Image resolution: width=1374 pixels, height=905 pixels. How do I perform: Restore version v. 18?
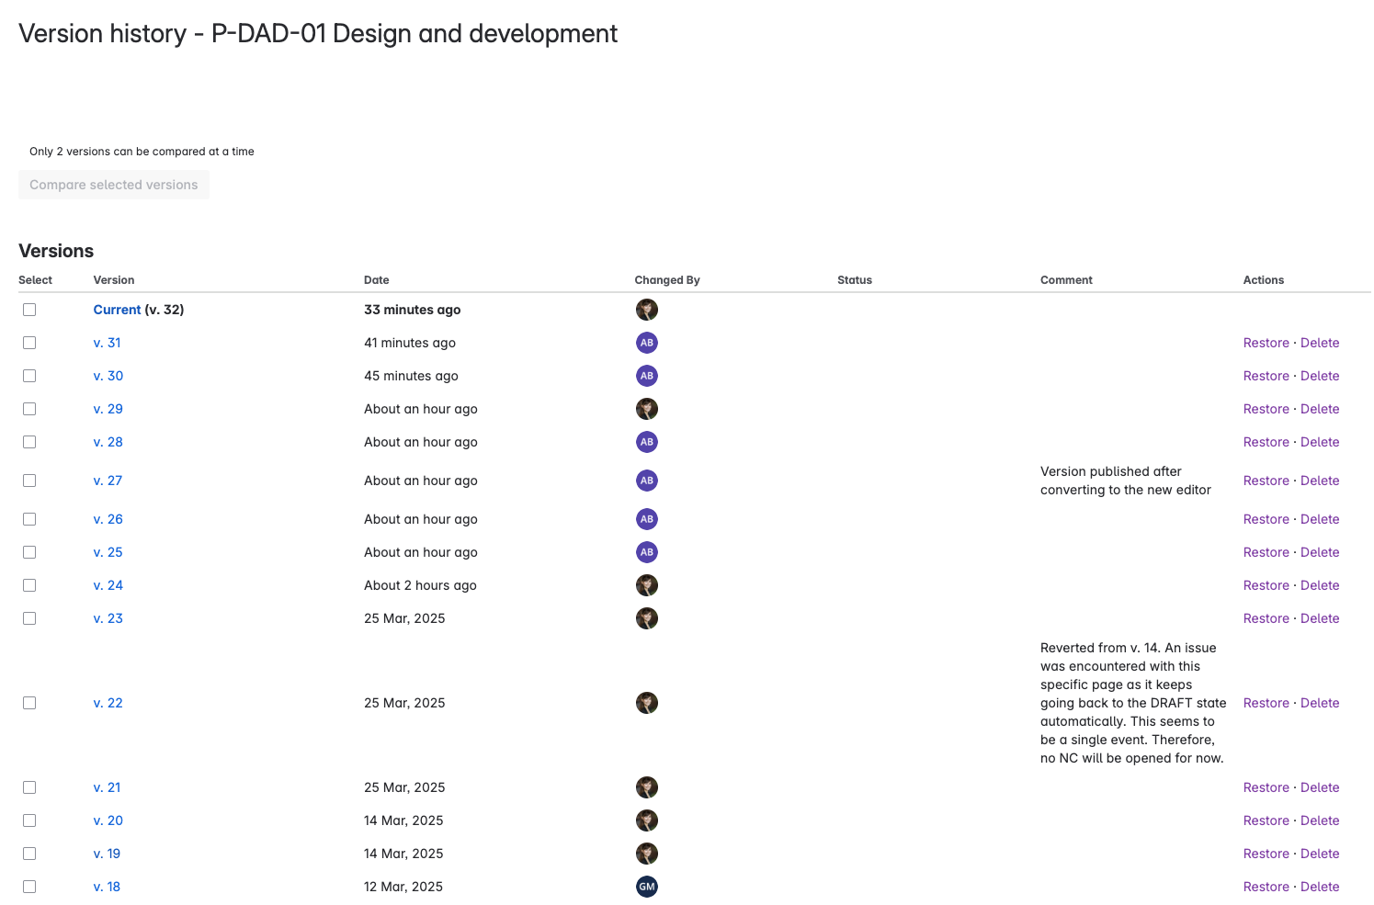pyautogui.click(x=1266, y=887)
